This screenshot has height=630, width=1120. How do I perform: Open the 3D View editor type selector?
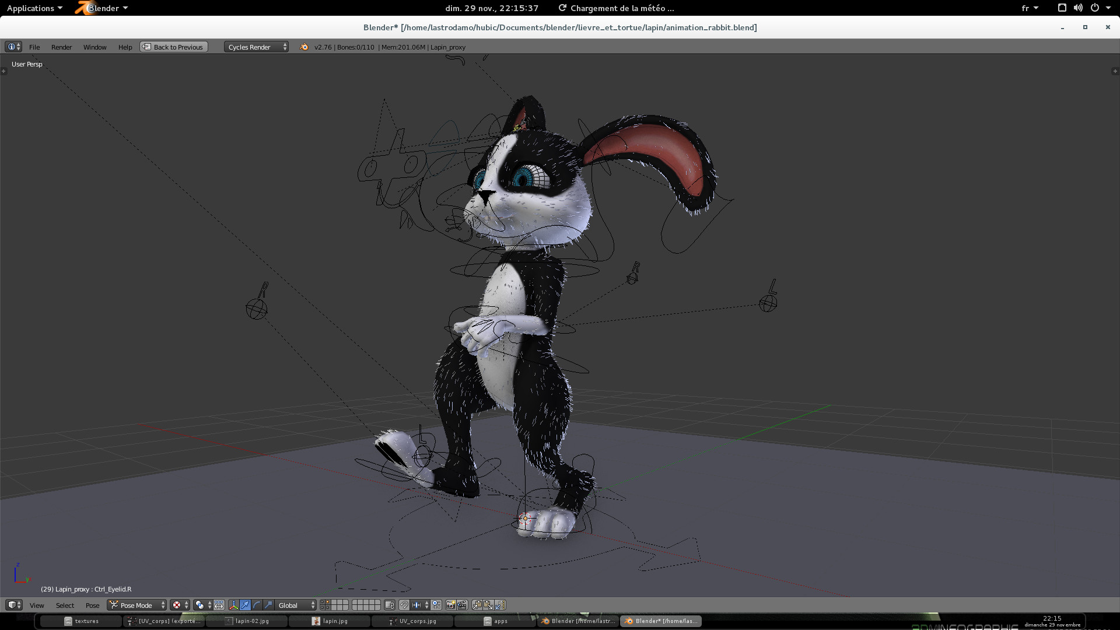(x=14, y=605)
